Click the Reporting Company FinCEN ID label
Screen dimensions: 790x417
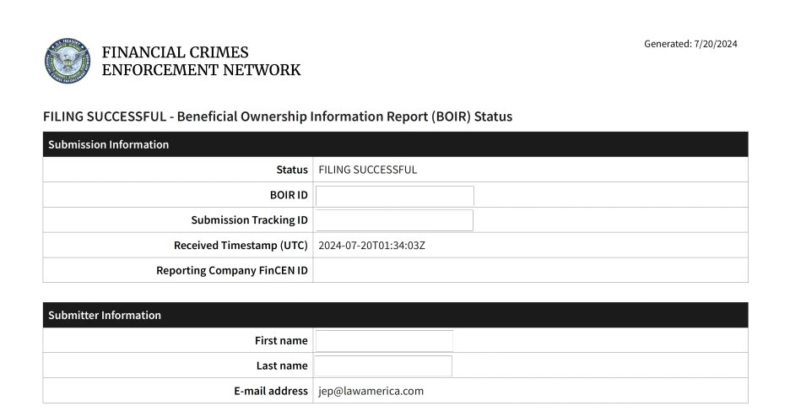[232, 270]
